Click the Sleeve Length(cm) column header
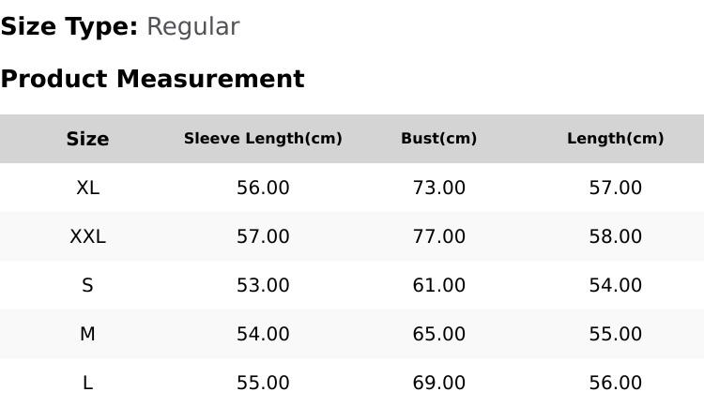 pyautogui.click(x=263, y=138)
